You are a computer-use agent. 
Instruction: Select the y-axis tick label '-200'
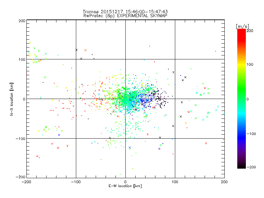pyautogui.click(x=20, y=177)
